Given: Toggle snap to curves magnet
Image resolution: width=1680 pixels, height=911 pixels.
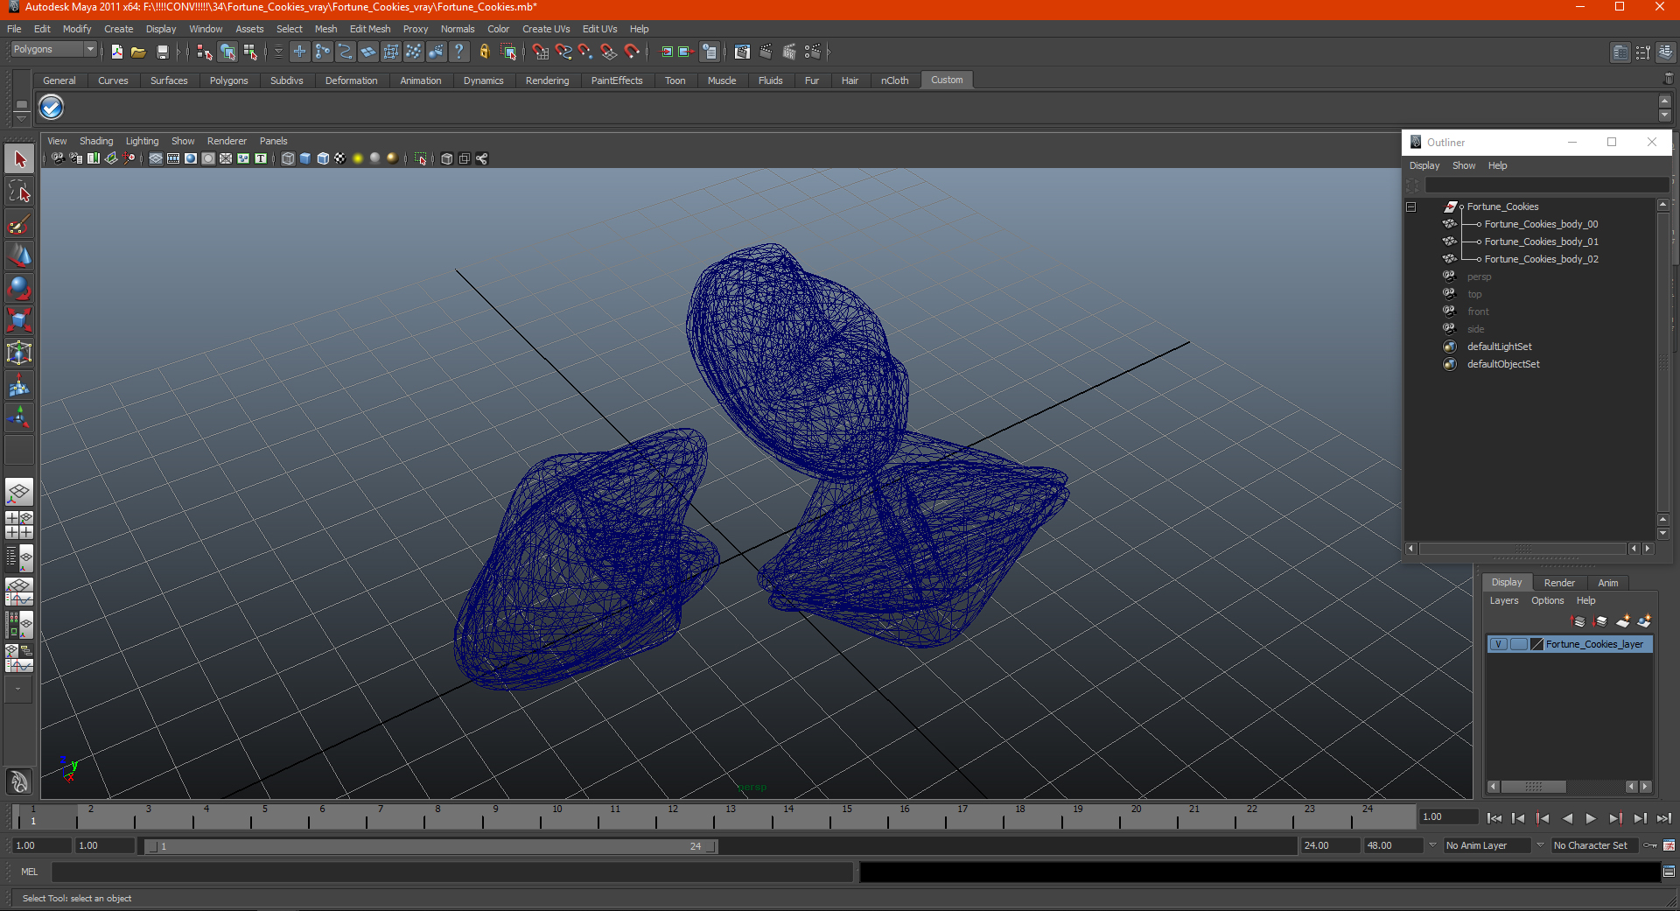Looking at the screenshot, I should [x=563, y=52].
